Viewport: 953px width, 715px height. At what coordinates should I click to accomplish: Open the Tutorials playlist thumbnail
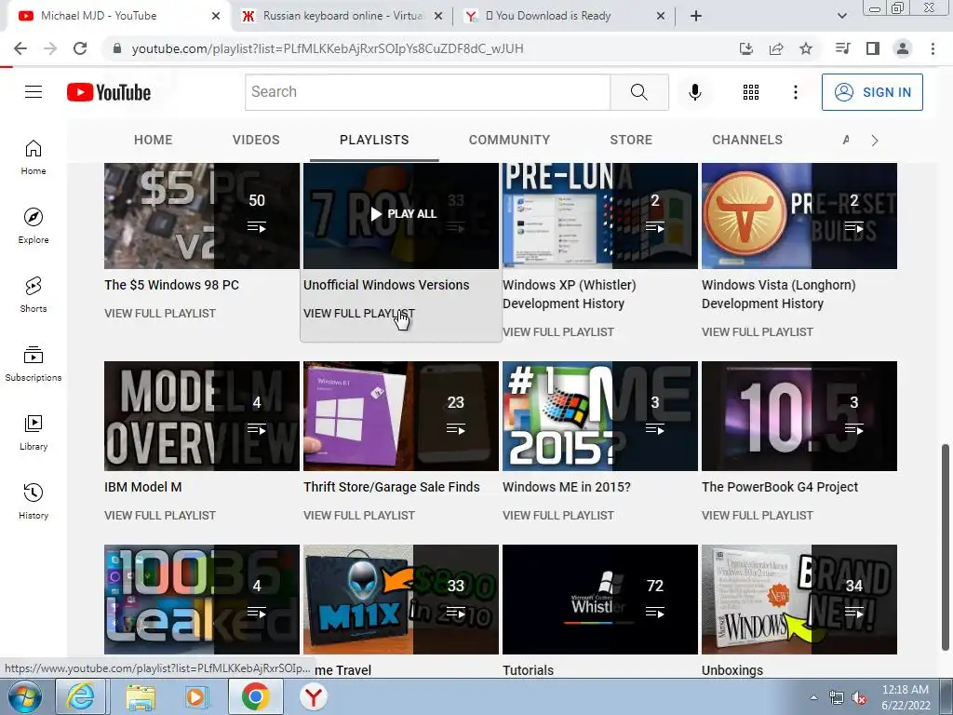coord(600,600)
